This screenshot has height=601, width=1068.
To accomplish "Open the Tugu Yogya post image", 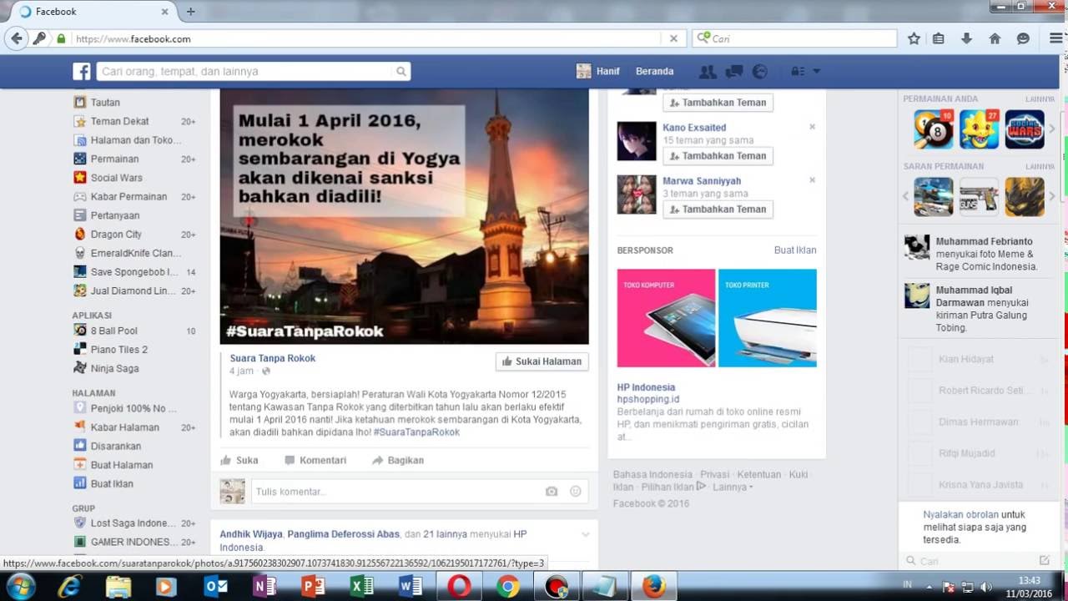I will coord(405,216).
